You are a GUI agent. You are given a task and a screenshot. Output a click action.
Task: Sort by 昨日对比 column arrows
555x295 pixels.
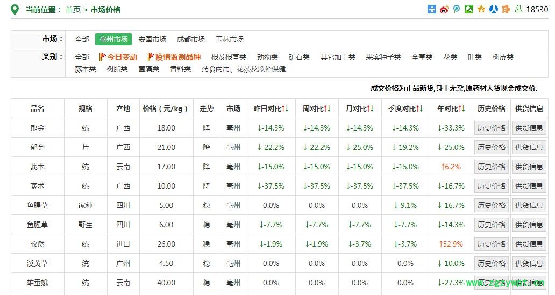click(285, 109)
